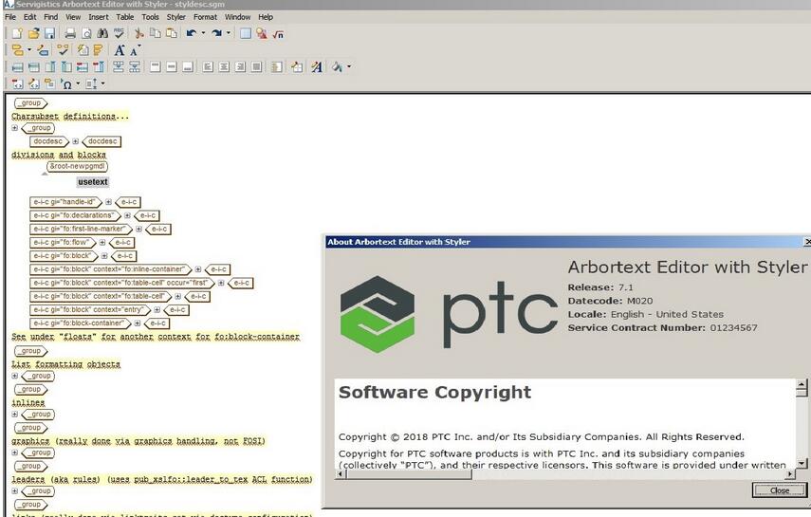Click the Omega insert symbol icon
811x517 pixels.
click(66, 83)
